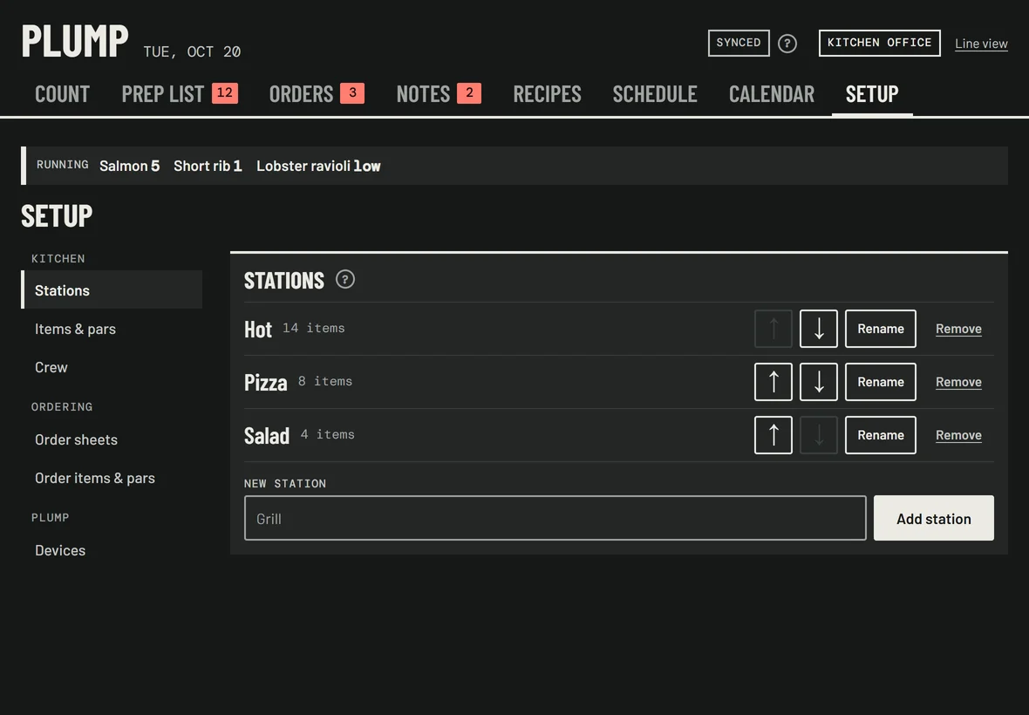Remove the Pizza station

pyautogui.click(x=958, y=382)
